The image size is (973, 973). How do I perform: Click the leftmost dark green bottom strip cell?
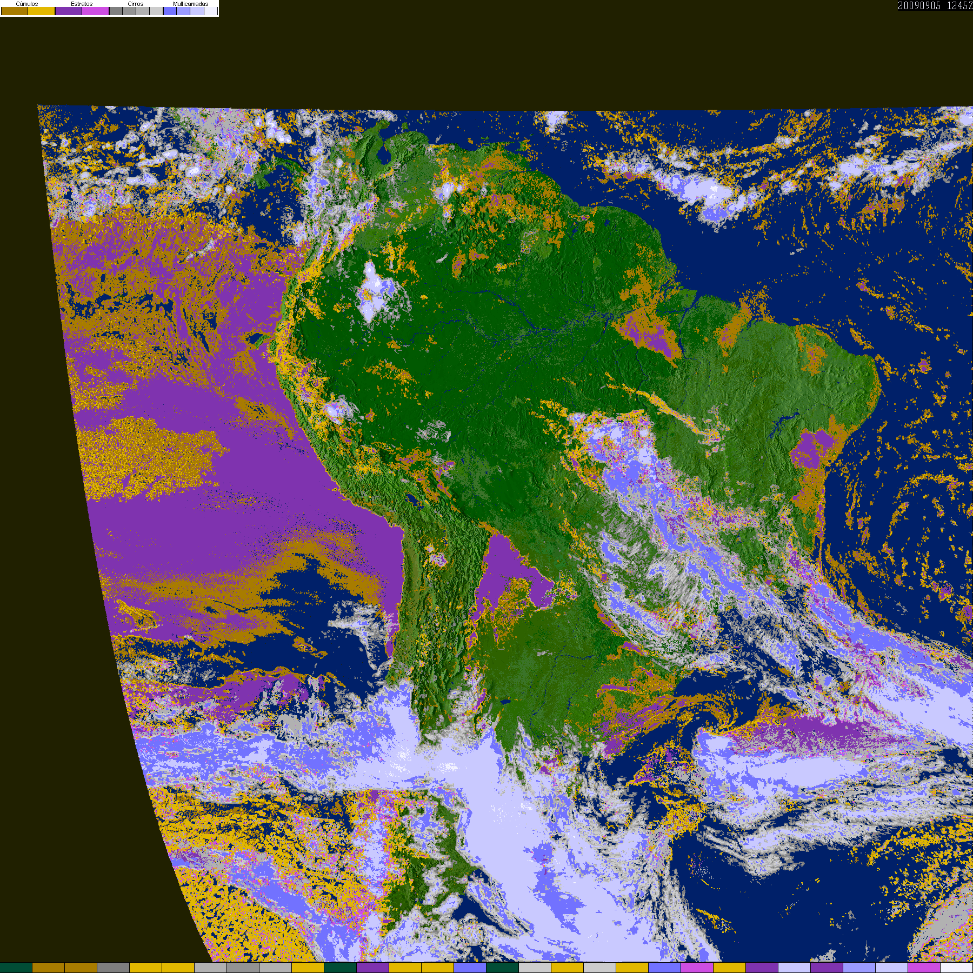coord(16,968)
